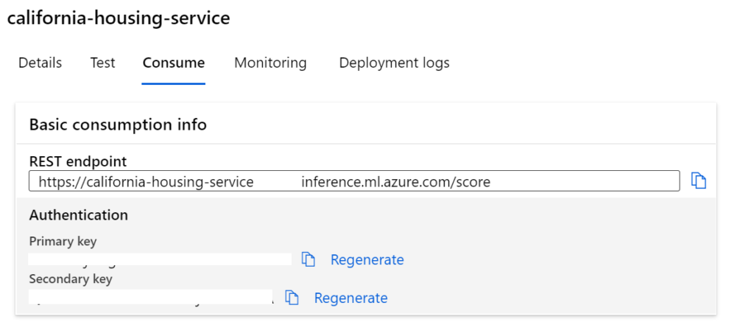
Task: Copy the REST endpoint URL
Action: point(699,181)
